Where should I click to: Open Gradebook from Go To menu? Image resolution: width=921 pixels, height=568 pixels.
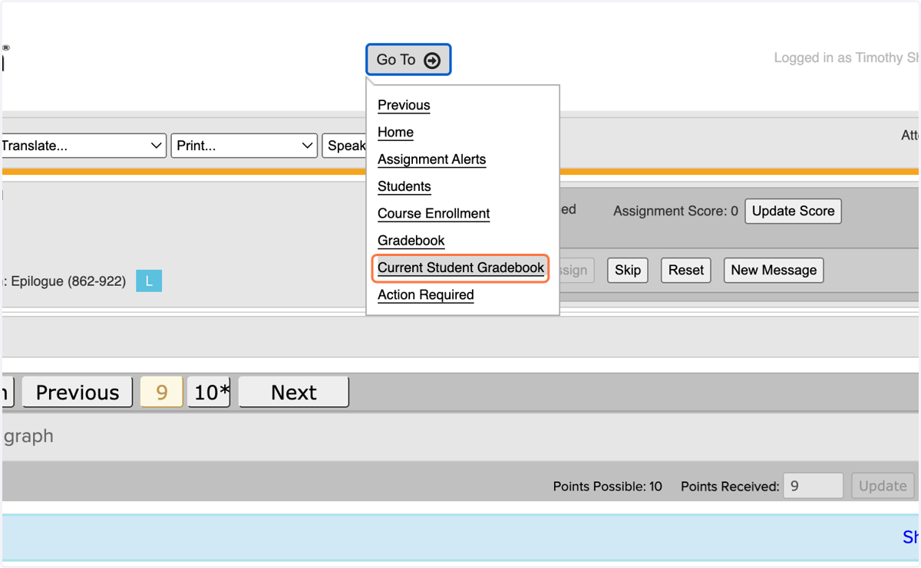411,241
